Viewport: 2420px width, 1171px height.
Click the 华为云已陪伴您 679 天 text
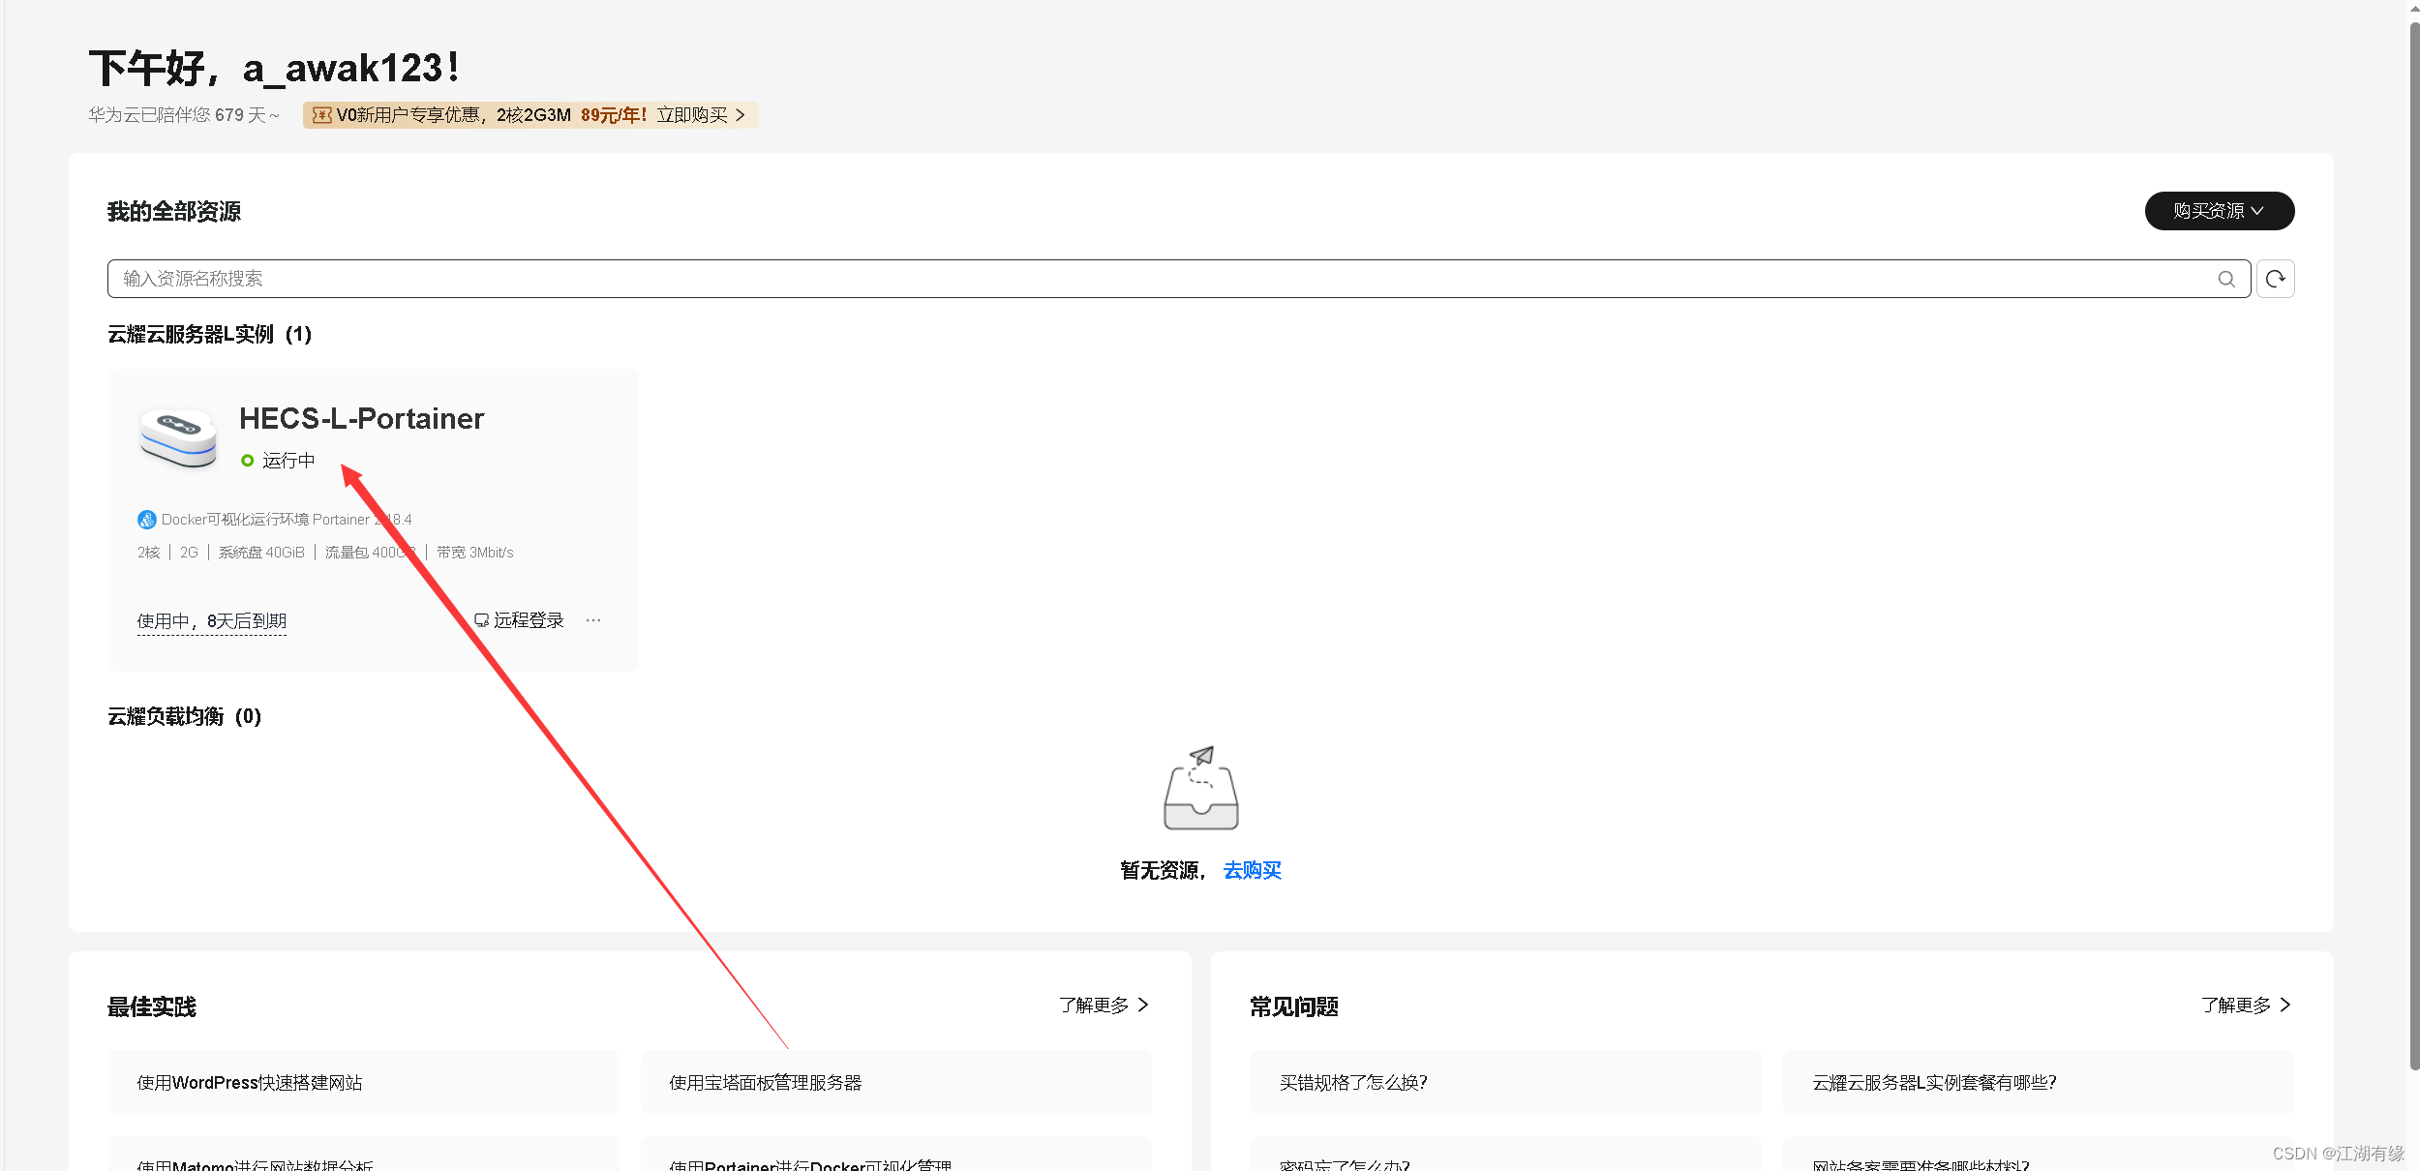184,115
